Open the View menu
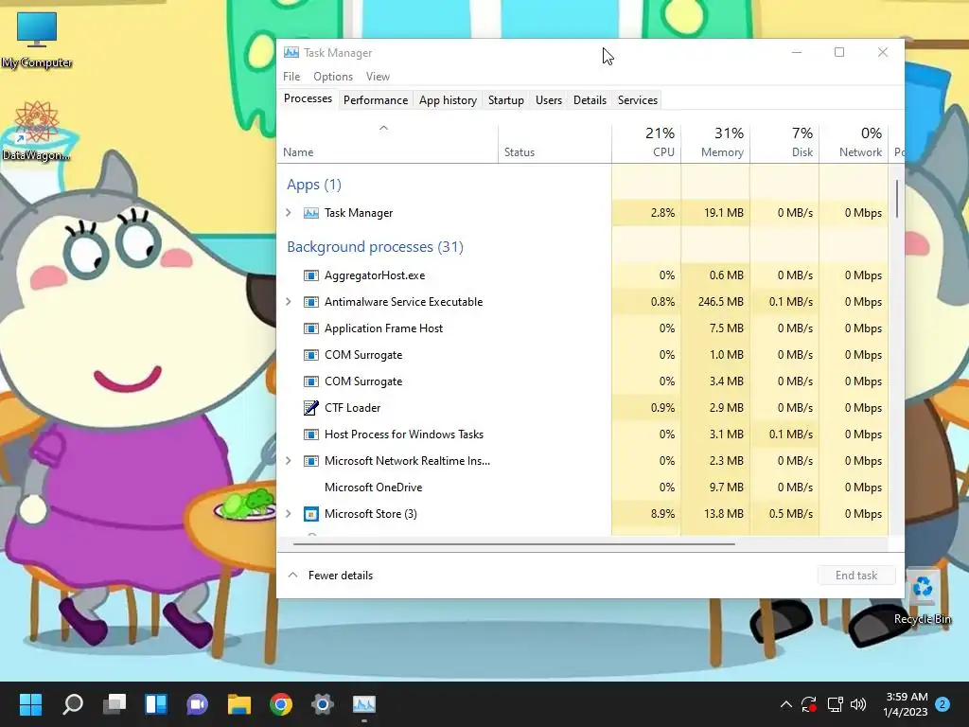The image size is (969, 727). 378,76
